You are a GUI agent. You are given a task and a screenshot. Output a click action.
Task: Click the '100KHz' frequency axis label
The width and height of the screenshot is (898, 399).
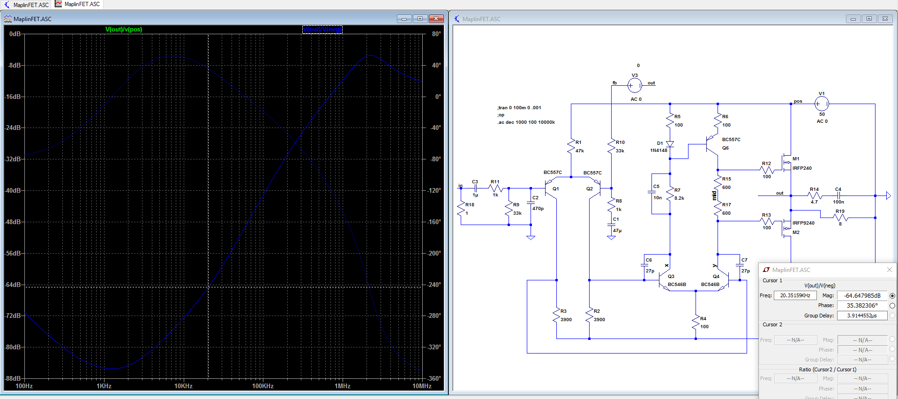262,386
